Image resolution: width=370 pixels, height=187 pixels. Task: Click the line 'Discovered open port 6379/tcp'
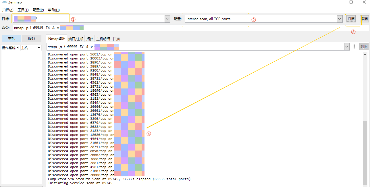click(80, 123)
